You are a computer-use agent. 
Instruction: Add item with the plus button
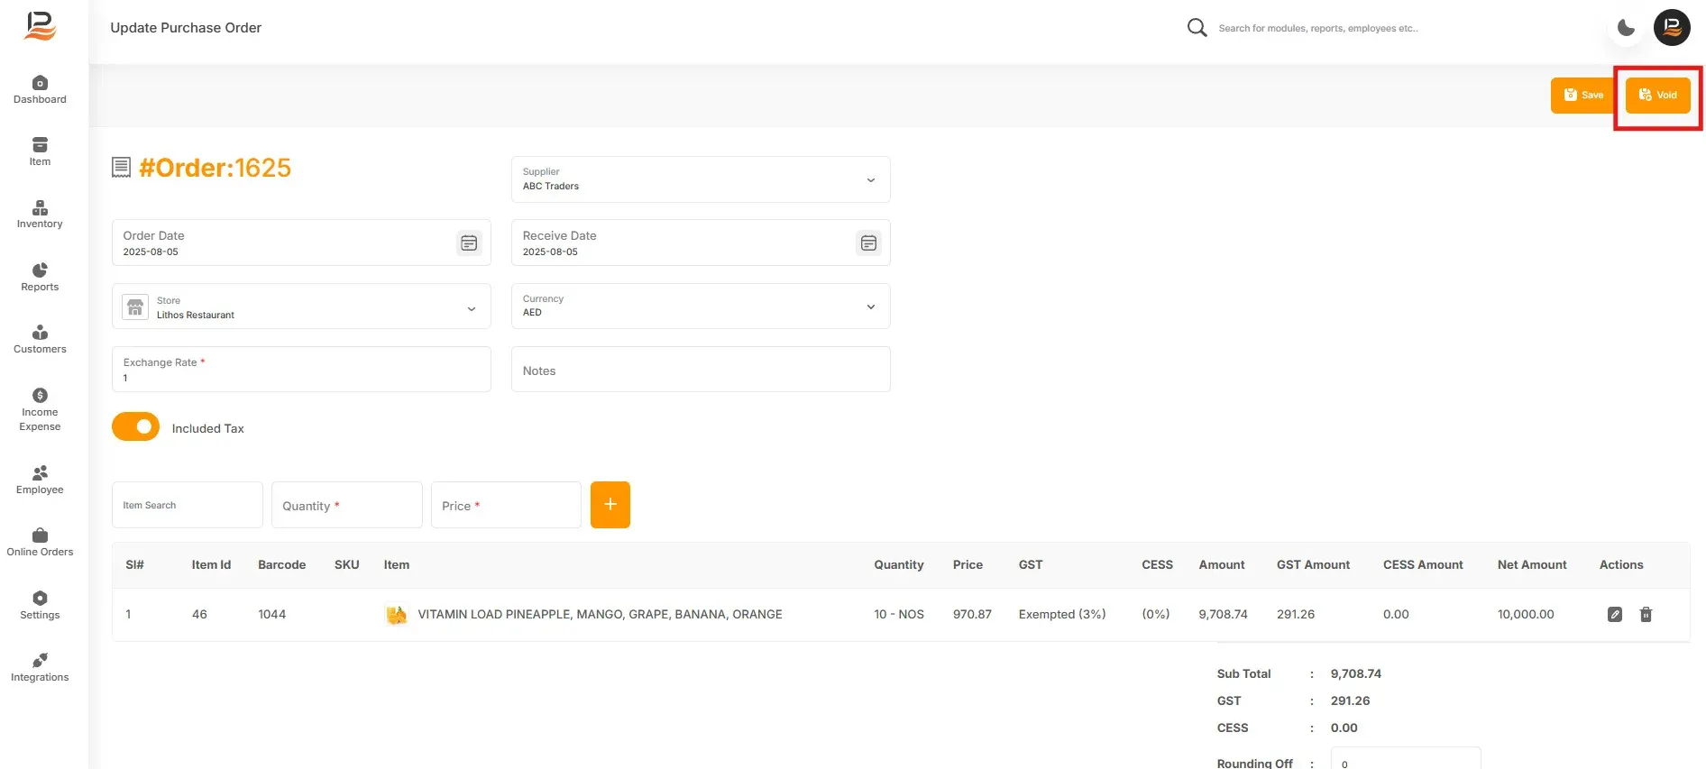(610, 505)
